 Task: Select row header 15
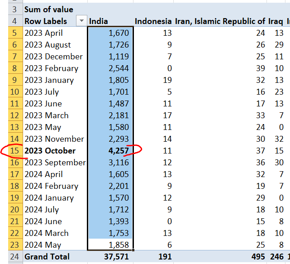coord(15,151)
